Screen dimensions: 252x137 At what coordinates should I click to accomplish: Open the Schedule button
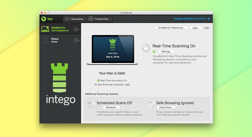(x=111, y=107)
